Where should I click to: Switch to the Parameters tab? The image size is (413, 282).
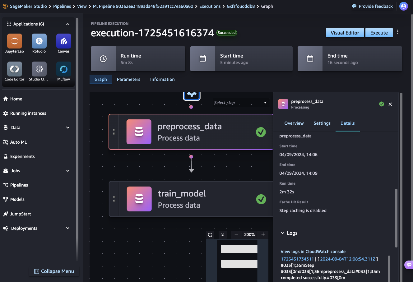[x=128, y=79]
